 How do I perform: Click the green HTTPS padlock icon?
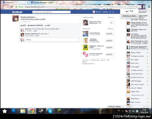16,7
